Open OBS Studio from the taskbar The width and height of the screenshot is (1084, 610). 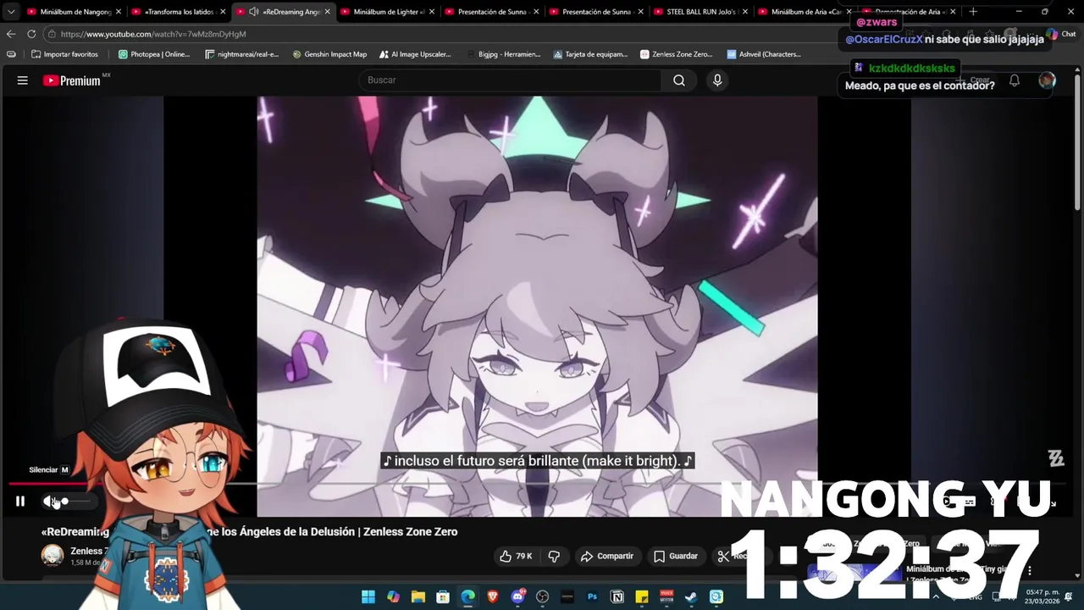[x=543, y=597]
